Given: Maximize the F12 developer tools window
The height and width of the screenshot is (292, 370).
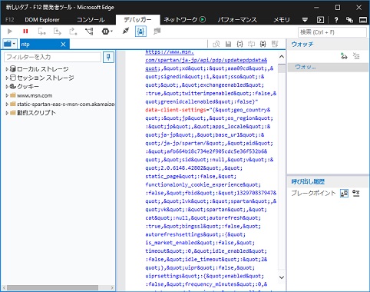Looking at the screenshot, I should pos(338,8).
